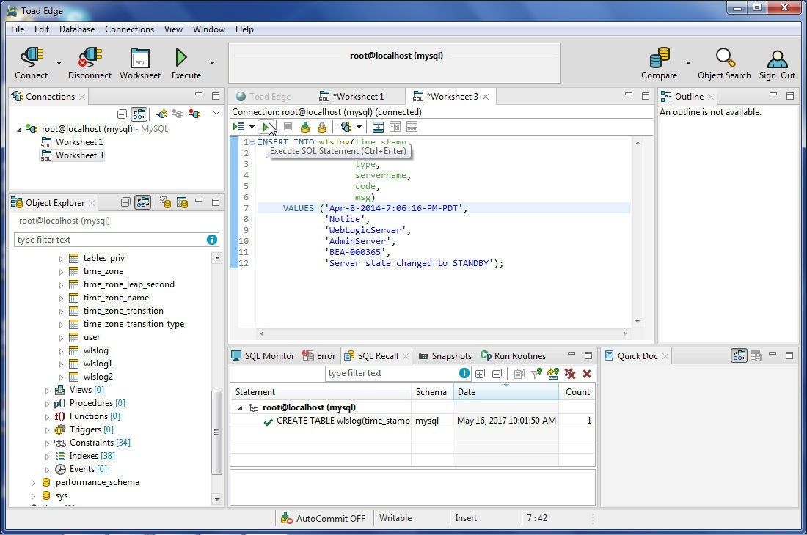The image size is (807, 535).
Task: Open the Execute button dropdown arrow in main toolbar
Action: coord(212,63)
